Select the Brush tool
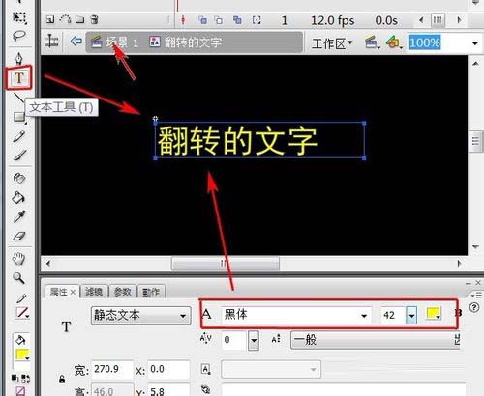 pos(19,156)
